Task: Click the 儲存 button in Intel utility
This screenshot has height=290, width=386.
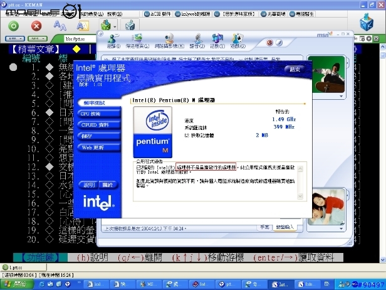Action: click(99, 136)
